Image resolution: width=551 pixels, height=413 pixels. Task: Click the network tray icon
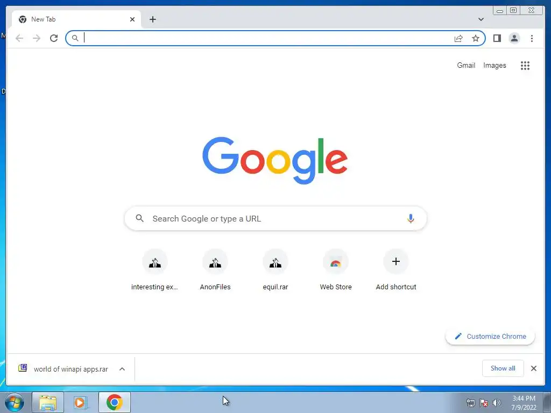(x=470, y=403)
